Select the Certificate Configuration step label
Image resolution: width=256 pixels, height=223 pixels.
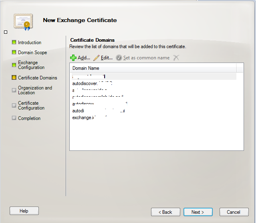[31, 105]
